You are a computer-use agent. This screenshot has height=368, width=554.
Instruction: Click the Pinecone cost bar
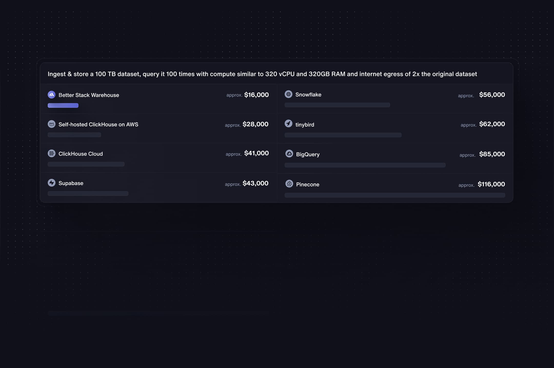[395, 195]
